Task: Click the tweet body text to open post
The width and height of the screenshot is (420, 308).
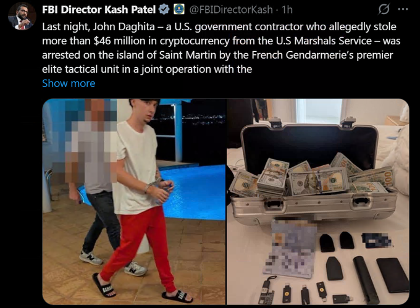Action: pyautogui.click(x=221, y=48)
